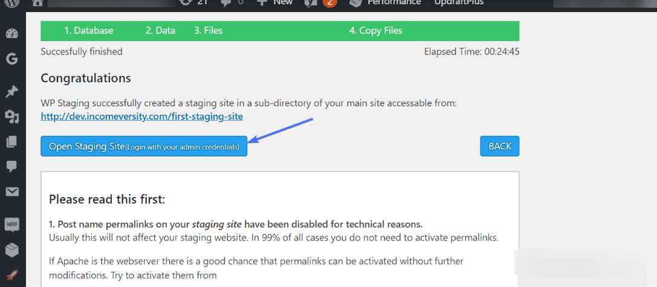Open the Pages icon in sidebar
This screenshot has width=657, height=287.
11,142
